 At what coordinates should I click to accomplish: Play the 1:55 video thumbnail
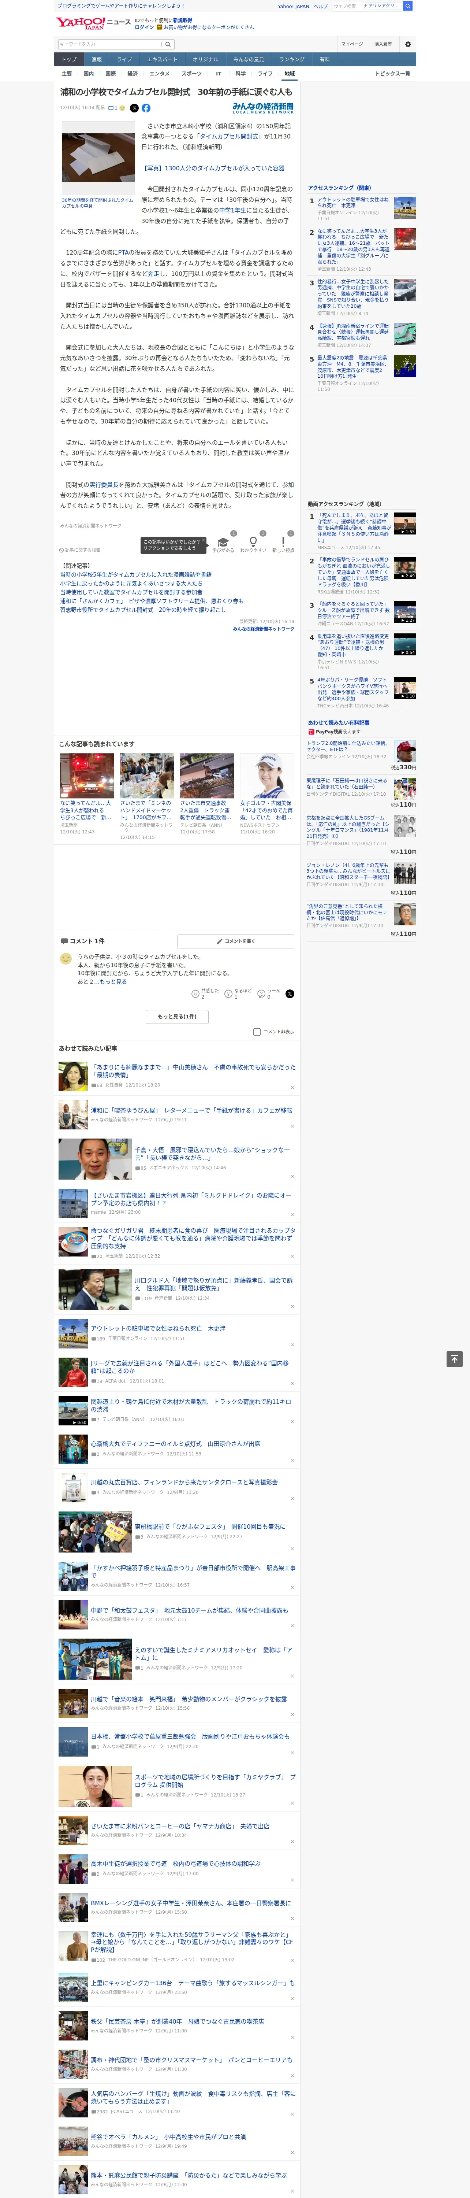405,523
